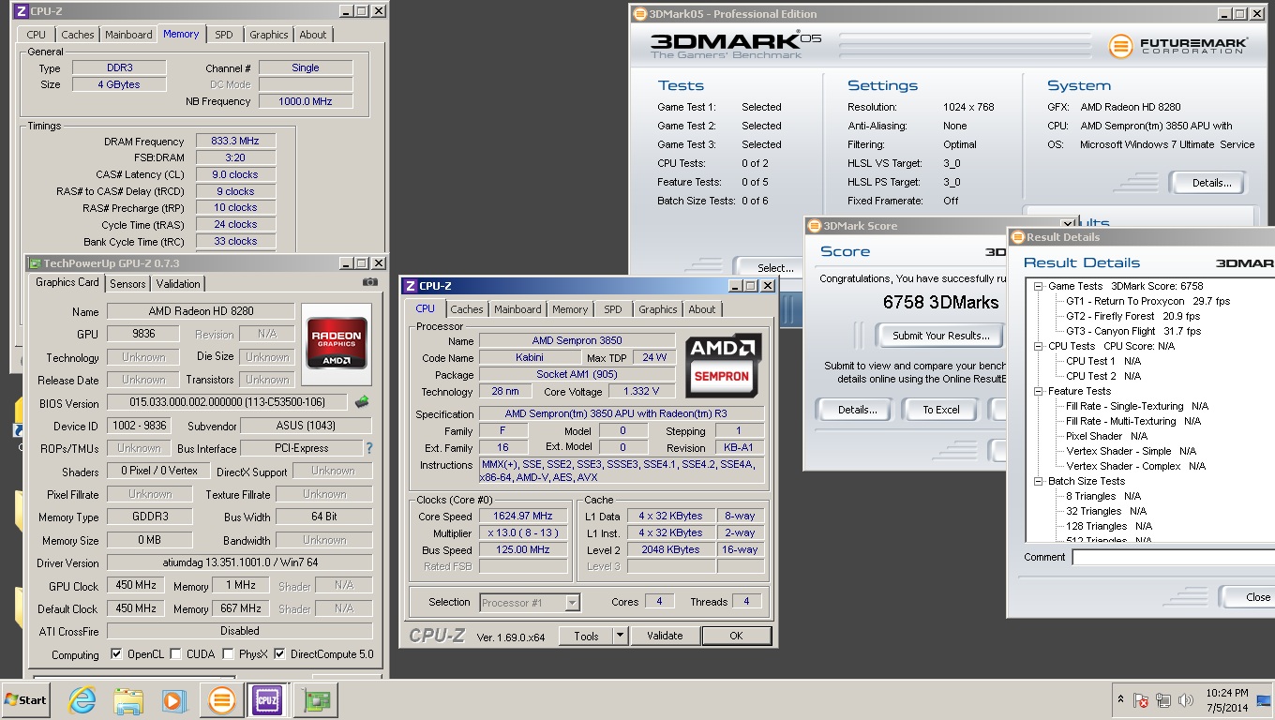Select the CPU tab in the back CPU-Z window
1275x720 pixels.
click(37, 35)
